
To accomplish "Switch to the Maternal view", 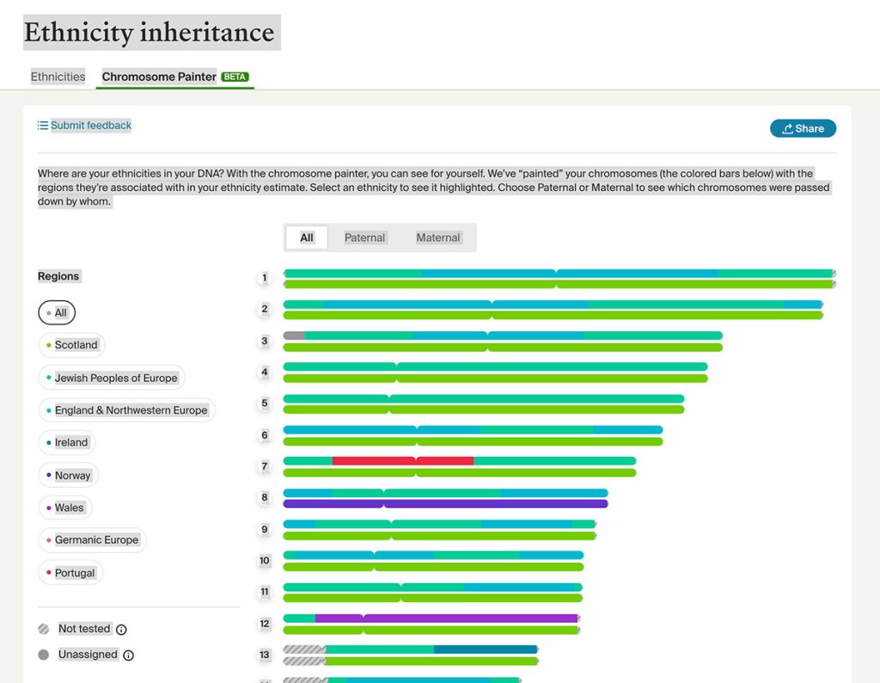I will pyautogui.click(x=438, y=237).
